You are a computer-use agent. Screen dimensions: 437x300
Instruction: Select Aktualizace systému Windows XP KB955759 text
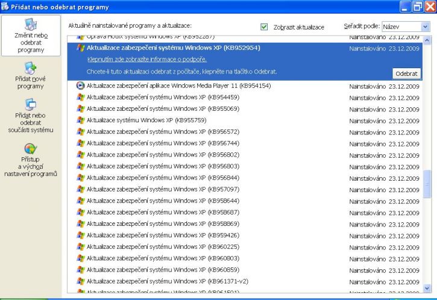pos(146,120)
